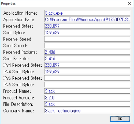
Task: Select the empty Send Speed field
Action: [x=87, y=45]
